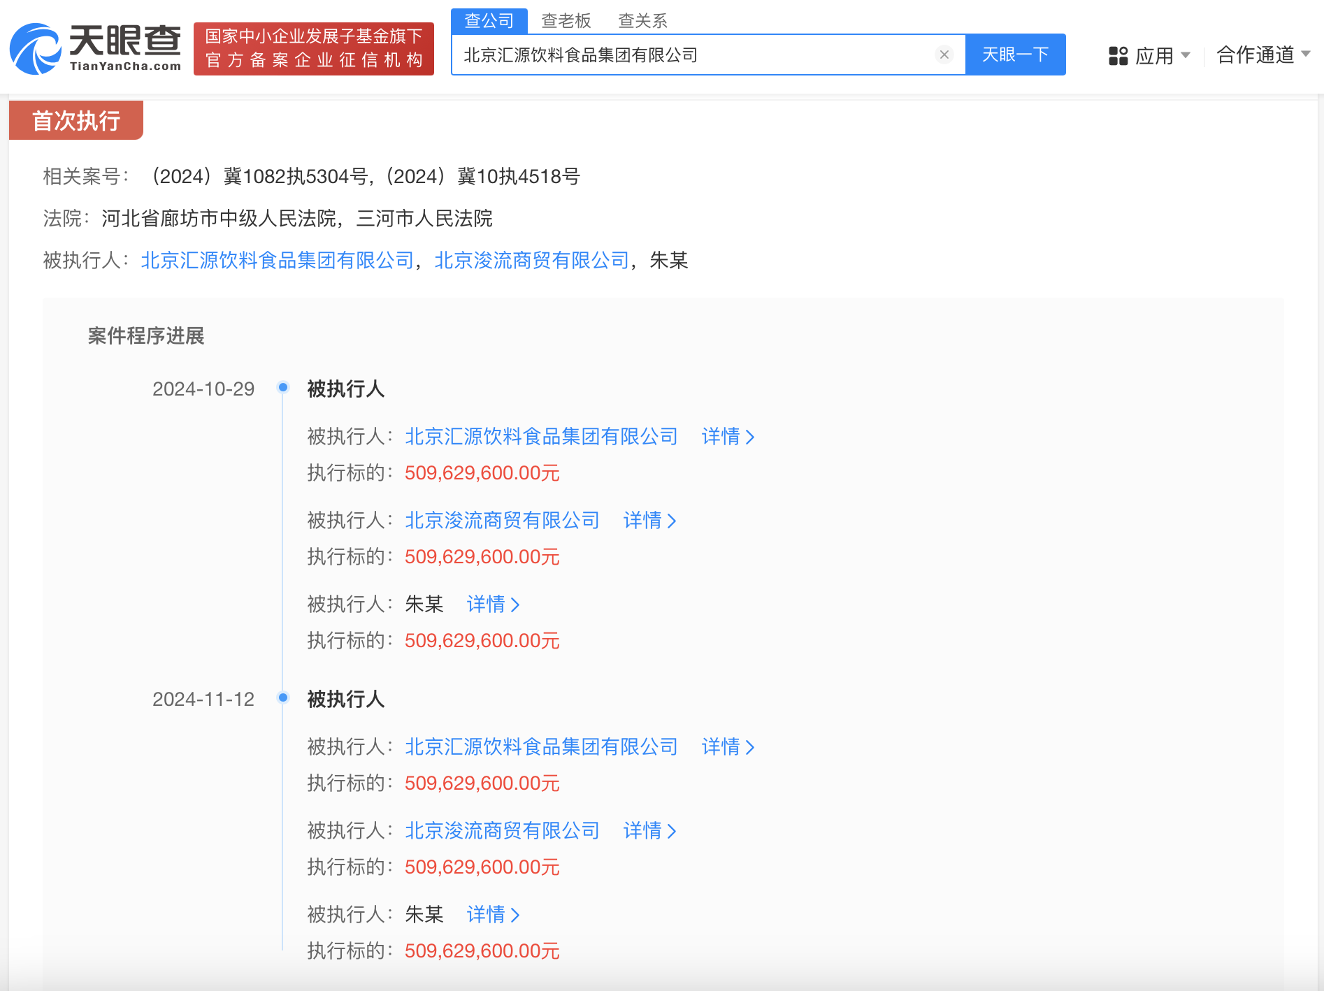Click the 首次执行 red label

76,121
